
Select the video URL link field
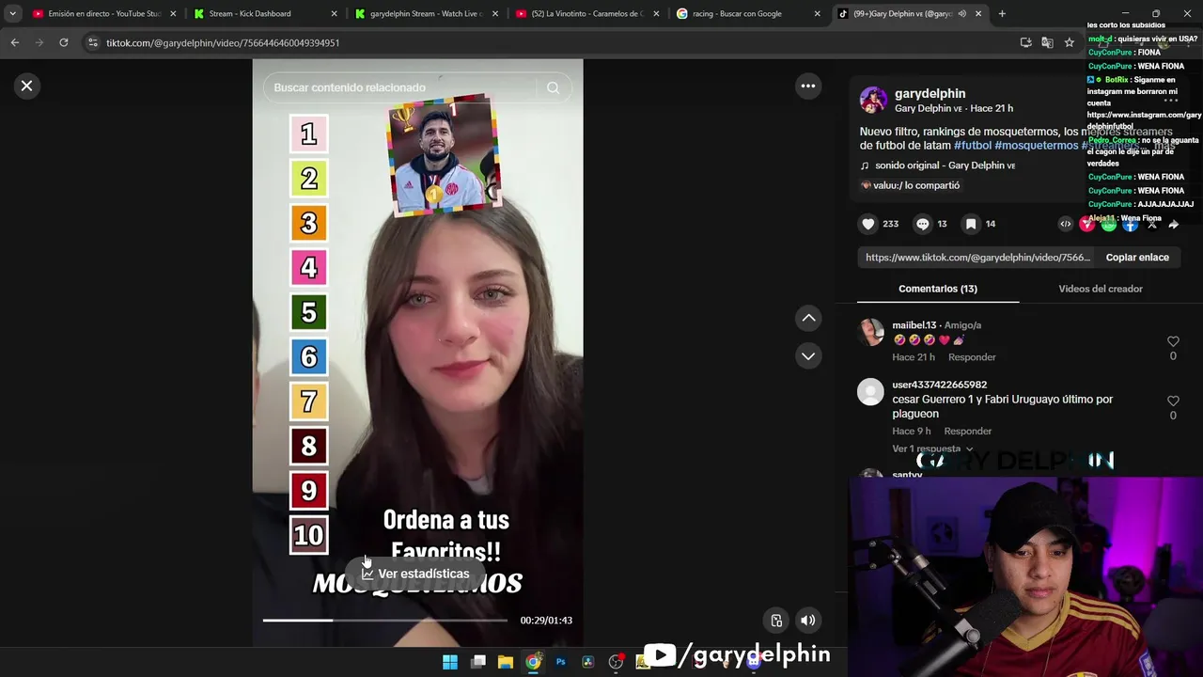(x=977, y=258)
